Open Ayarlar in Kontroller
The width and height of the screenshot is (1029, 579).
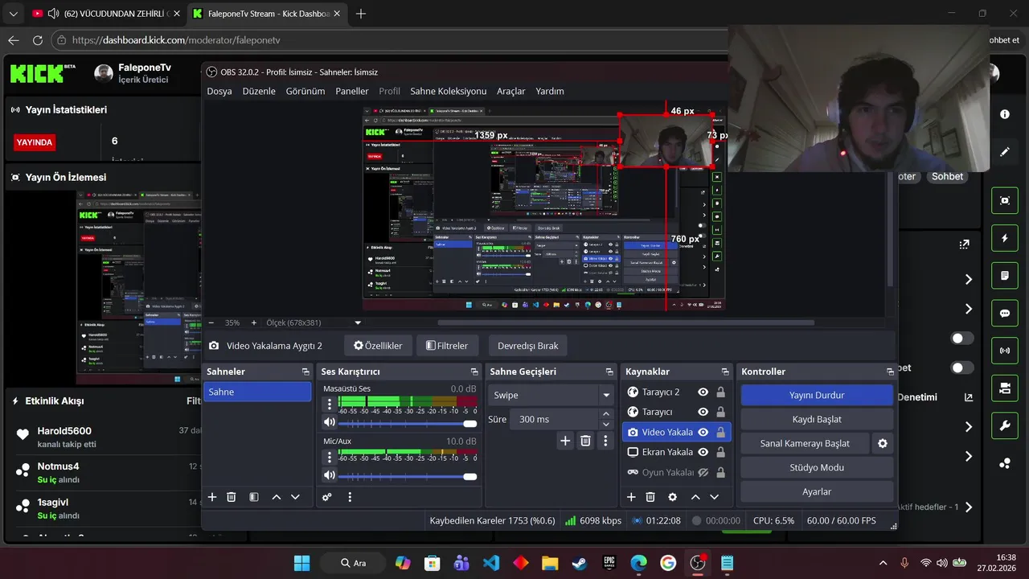(x=817, y=491)
